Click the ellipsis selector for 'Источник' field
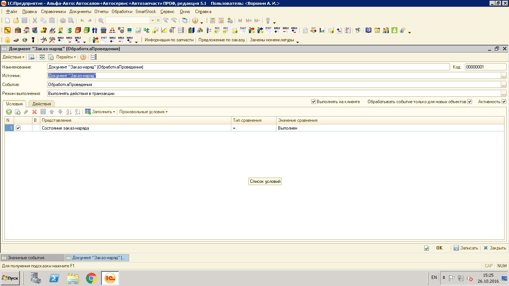The height and width of the screenshot is (286, 509). (x=504, y=76)
